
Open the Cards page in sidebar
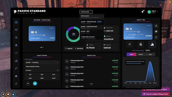tap(16, 30)
